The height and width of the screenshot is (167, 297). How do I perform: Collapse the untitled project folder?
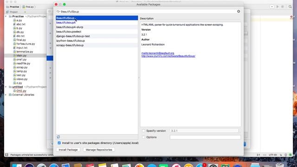click(6, 87)
